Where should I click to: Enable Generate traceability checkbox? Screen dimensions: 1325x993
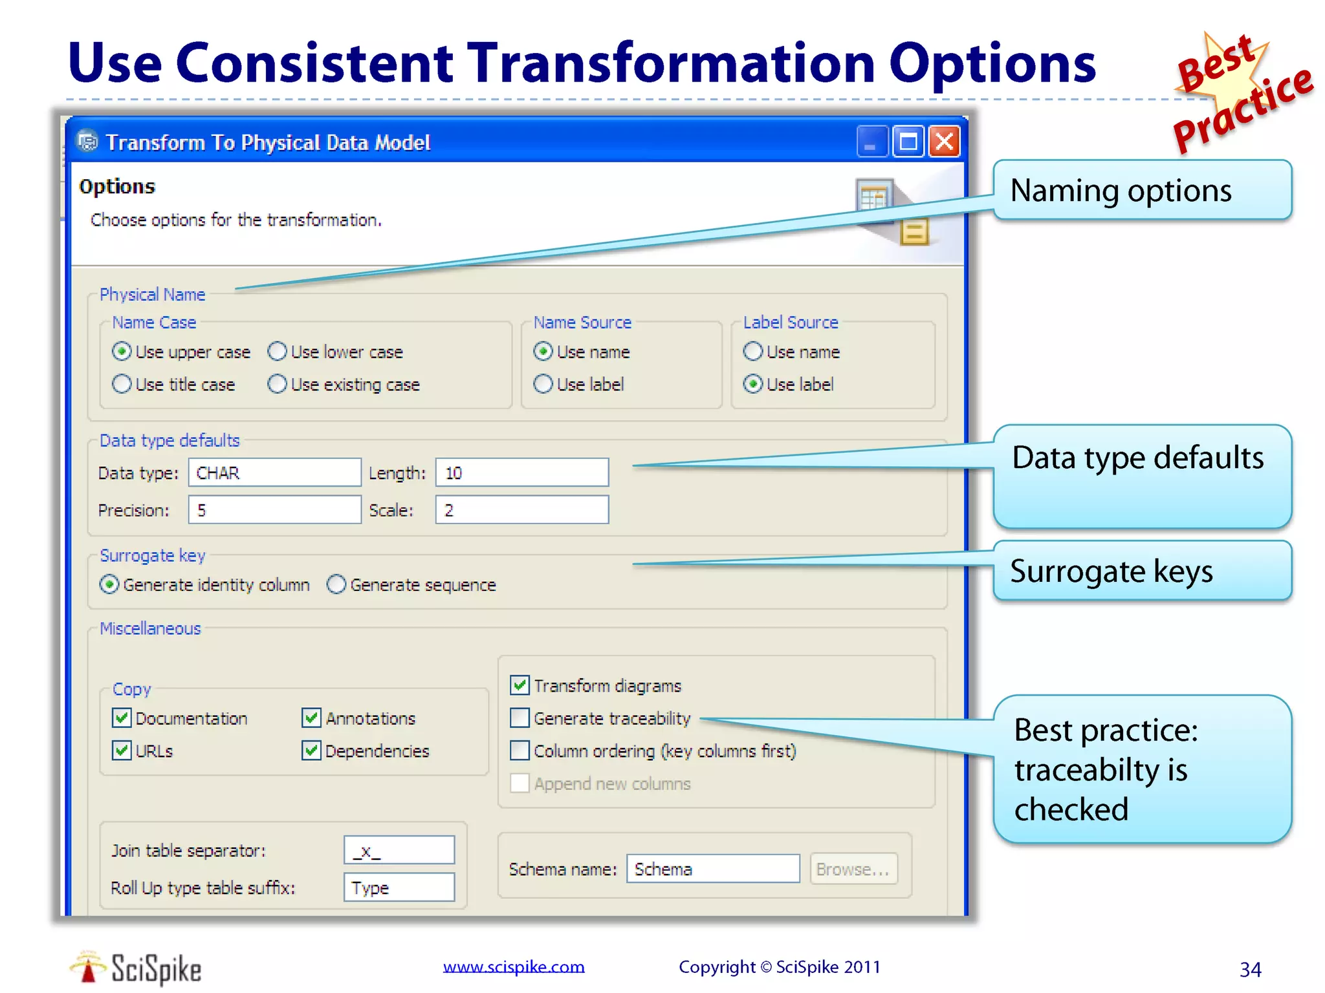(x=520, y=718)
